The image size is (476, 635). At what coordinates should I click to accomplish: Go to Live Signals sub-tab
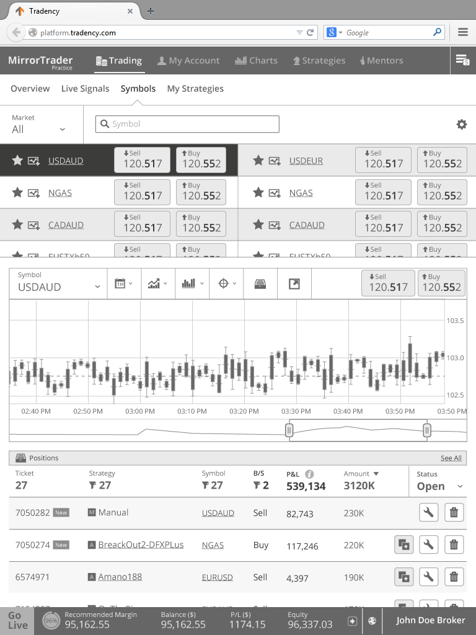[x=85, y=89]
